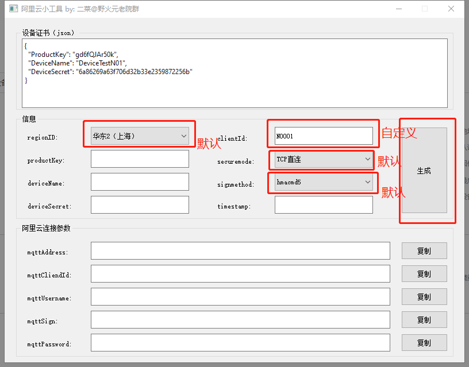
Task: Click the mqttPassword output field
Action: (x=240, y=343)
